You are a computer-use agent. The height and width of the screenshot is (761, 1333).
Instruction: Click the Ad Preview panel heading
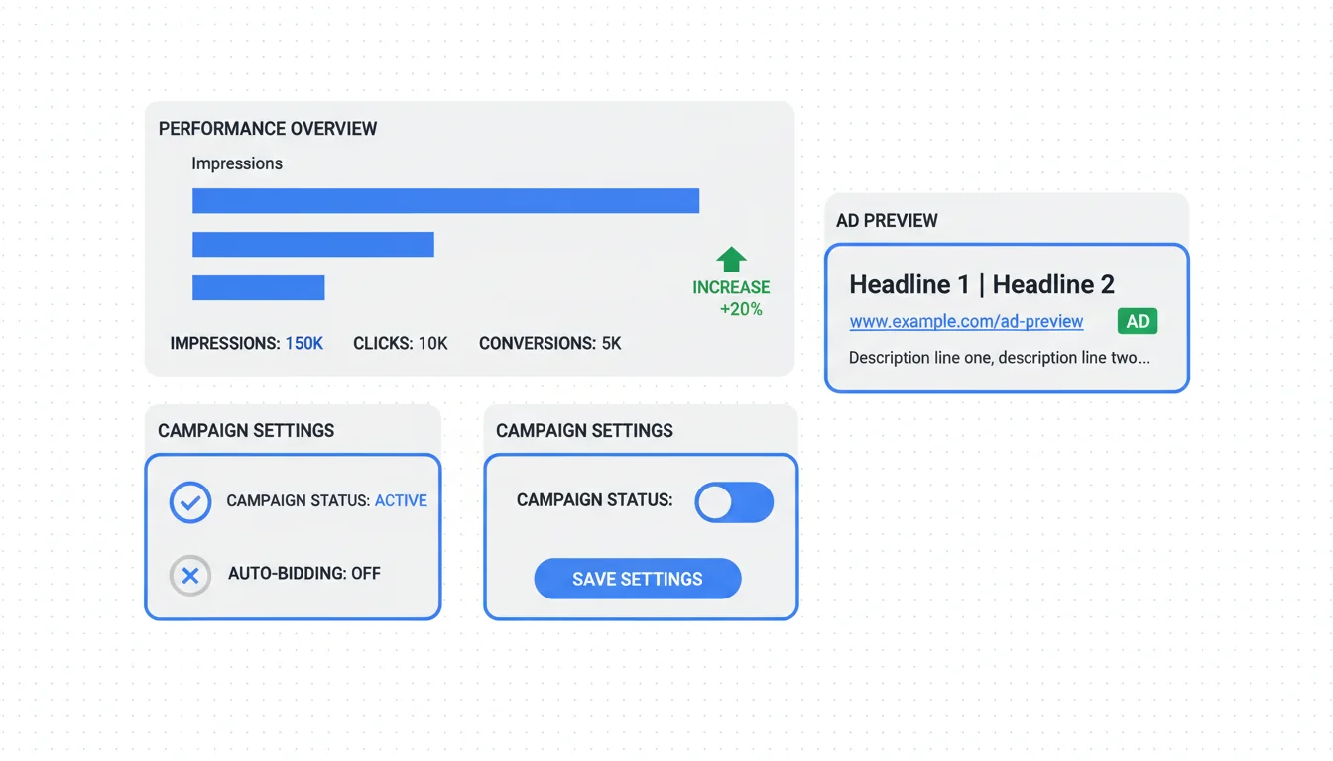(x=887, y=221)
